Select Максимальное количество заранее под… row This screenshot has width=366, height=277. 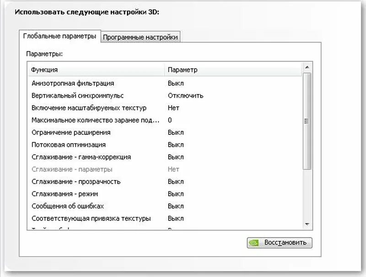coord(165,120)
